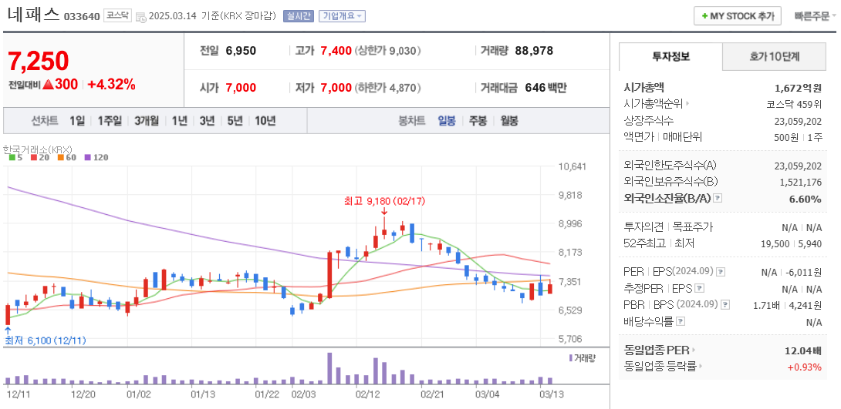Screen dimensions: 841x409
Task: Click the 거래대금 value 646 백만
Action: [x=546, y=88]
